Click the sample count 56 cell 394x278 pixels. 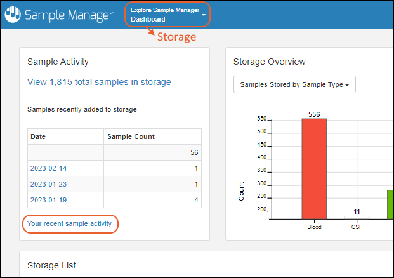[194, 152]
